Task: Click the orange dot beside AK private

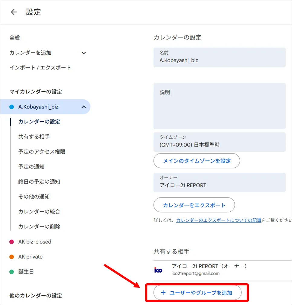Action: (12, 257)
